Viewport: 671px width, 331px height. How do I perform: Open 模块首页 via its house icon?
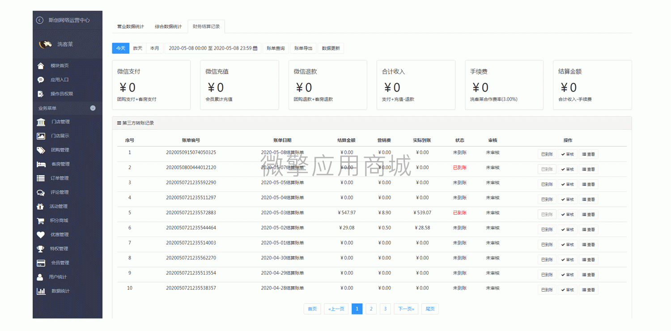point(41,66)
